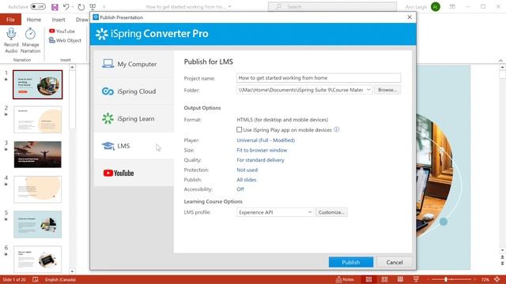Viewport: 506px width, 284px height.
Task: Edit the Project name field
Action: [x=319, y=78]
